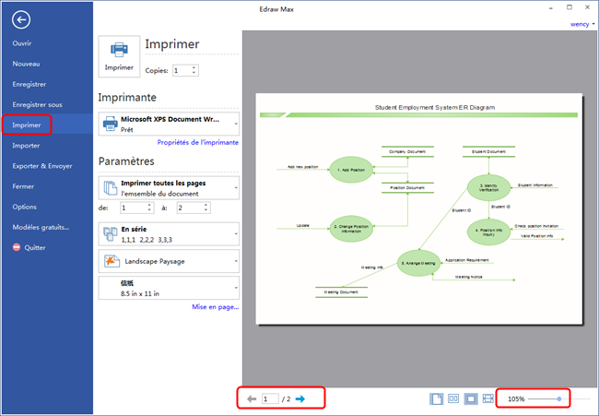Click the collate icon next to En série
This screenshot has height=416, width=599.
point(111,234)
